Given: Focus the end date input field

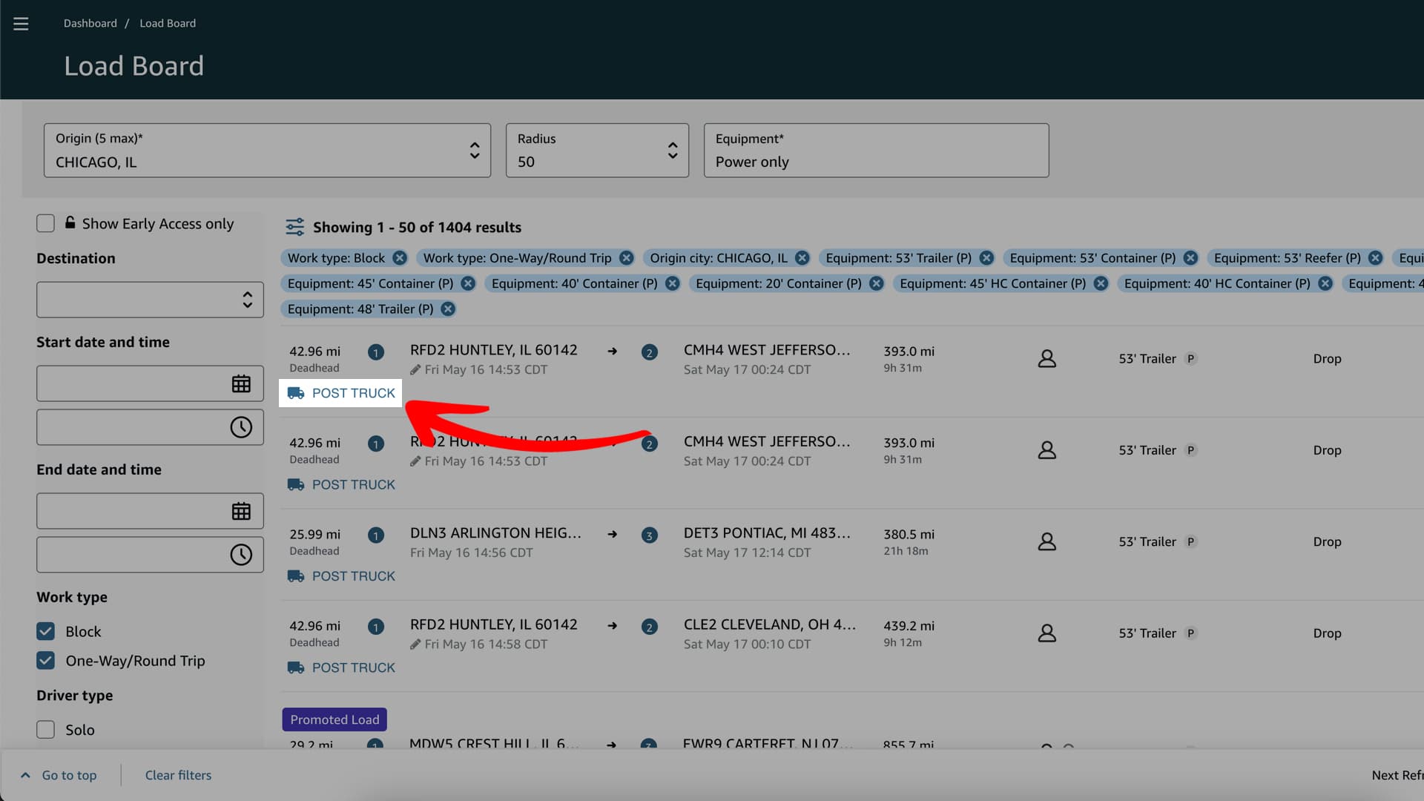Looking at the screenshot, I should pyautogui.click(x=150, y=511).
